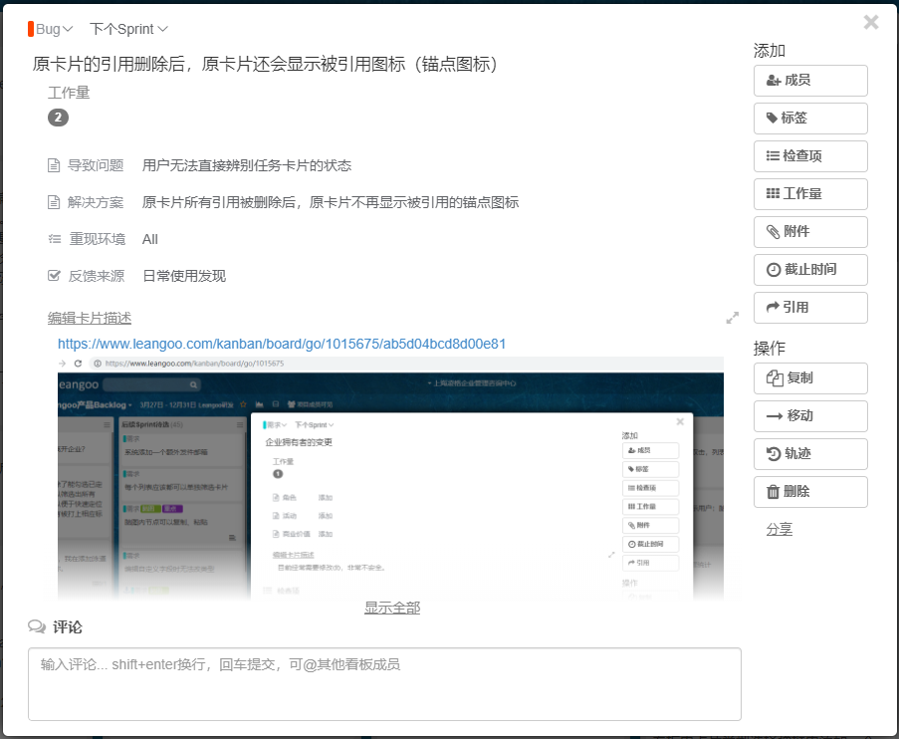Click the 成员 add member button
The image size is (899, 739).
(810, 81)
